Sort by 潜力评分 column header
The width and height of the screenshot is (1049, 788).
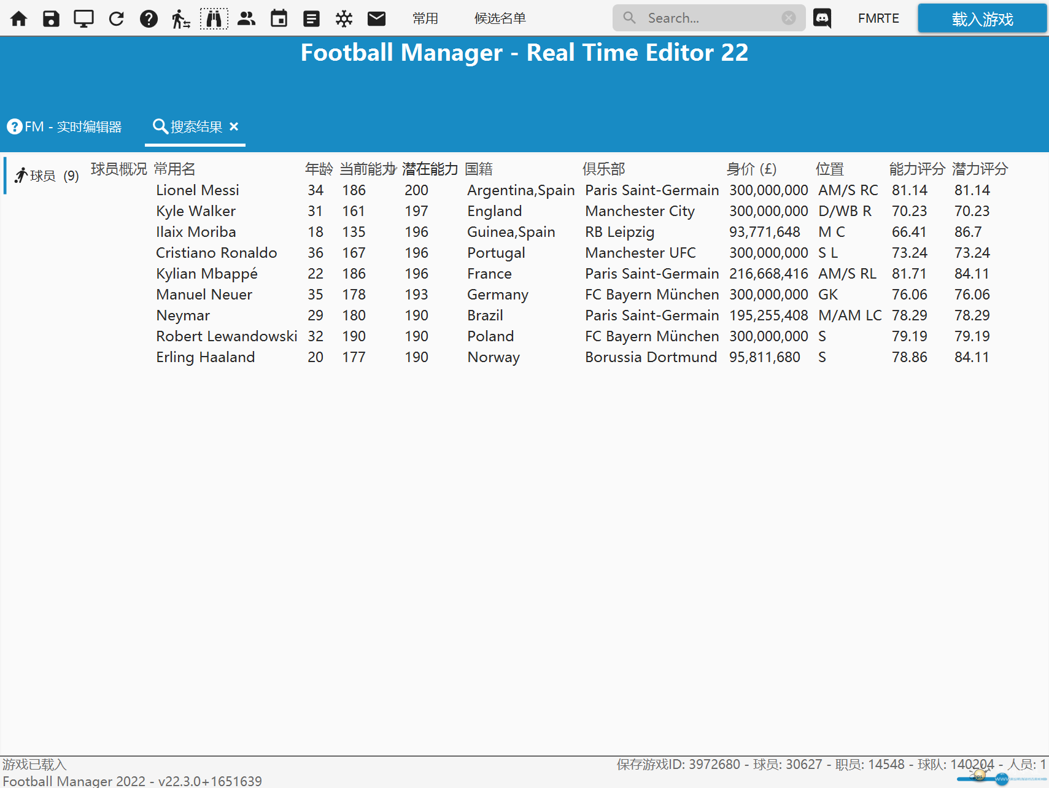point(980,169)
